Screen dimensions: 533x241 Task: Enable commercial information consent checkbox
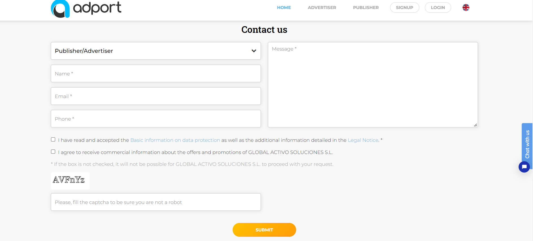[x=53, y=152]
